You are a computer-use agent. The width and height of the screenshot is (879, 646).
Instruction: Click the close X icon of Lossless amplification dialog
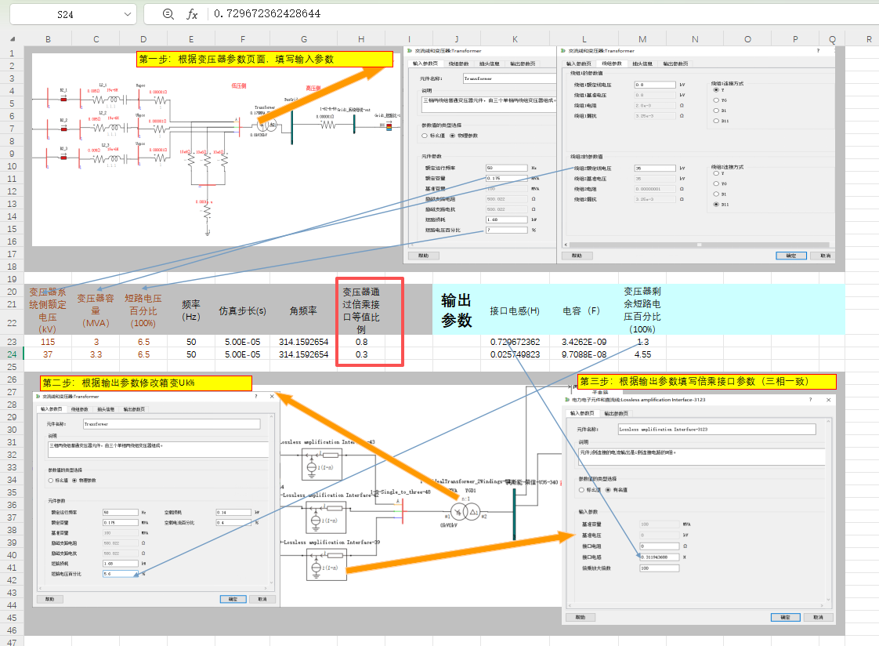coord(827,400)
